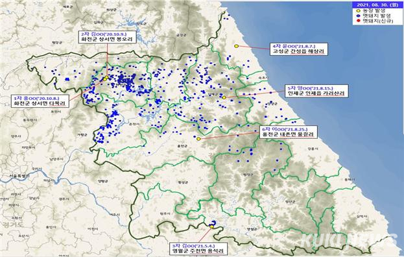Click the yellow farm markers in 화천군 상서면
This screenshot has height=257, width=404.
106,78
